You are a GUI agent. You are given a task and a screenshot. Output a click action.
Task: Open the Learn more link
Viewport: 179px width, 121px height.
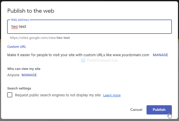pyautogui.click(x=112, y=95)
